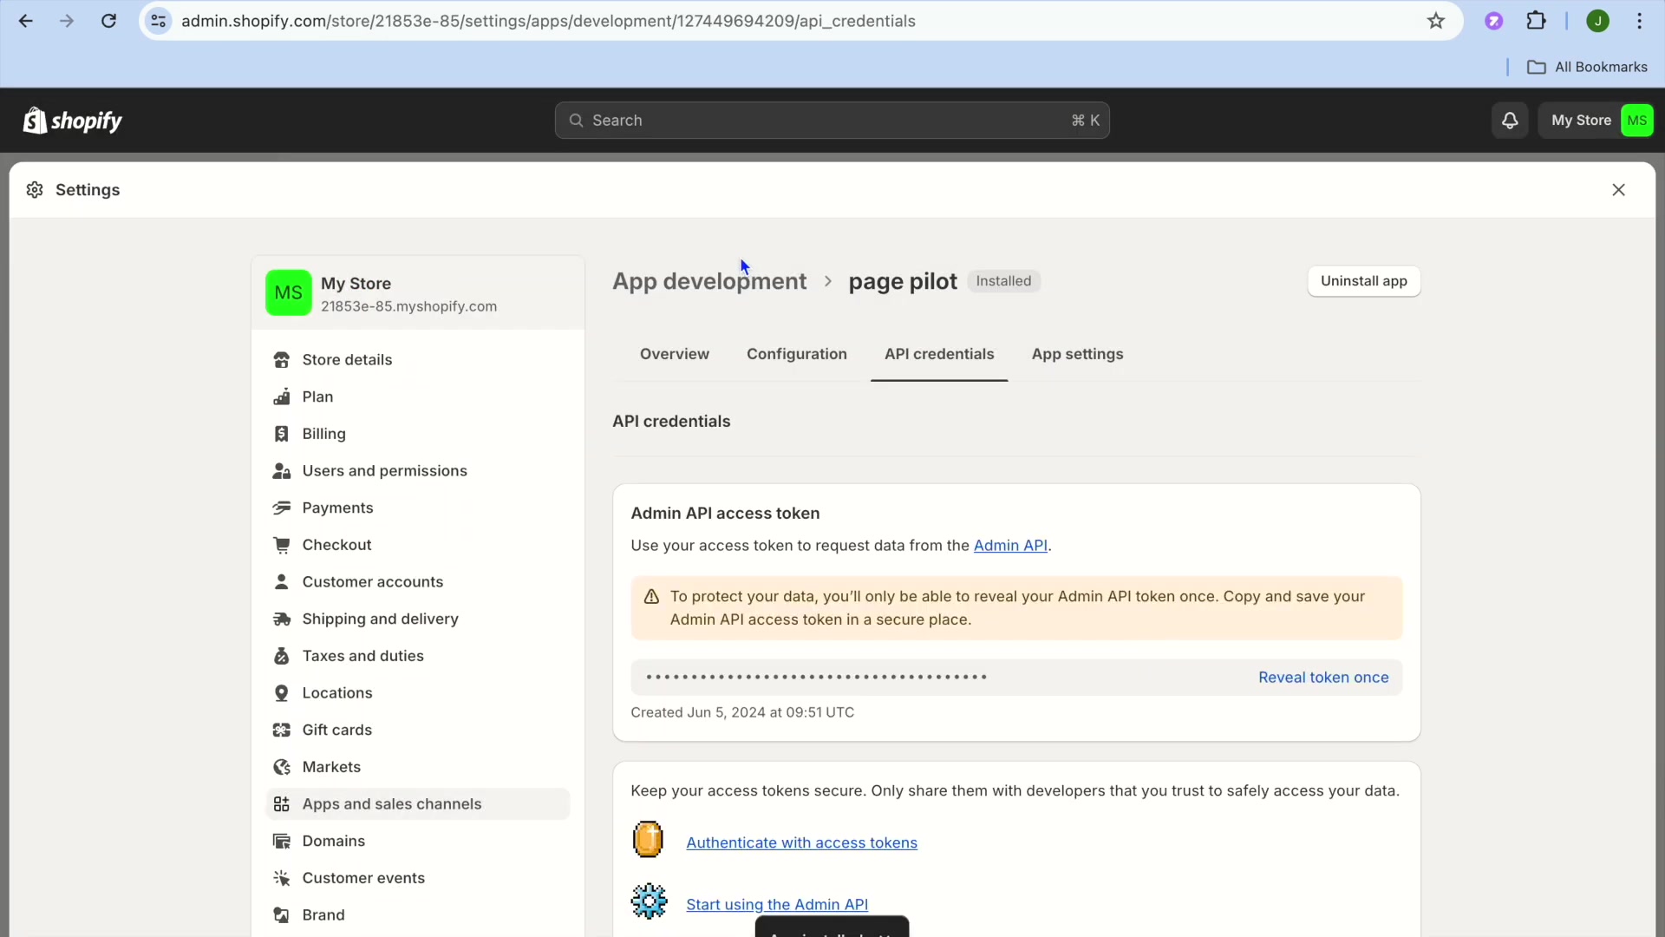Viewport: 1665px width, 937px height.
Task: Click the My Store card in sidebar
Action: [x=418, y=293]
